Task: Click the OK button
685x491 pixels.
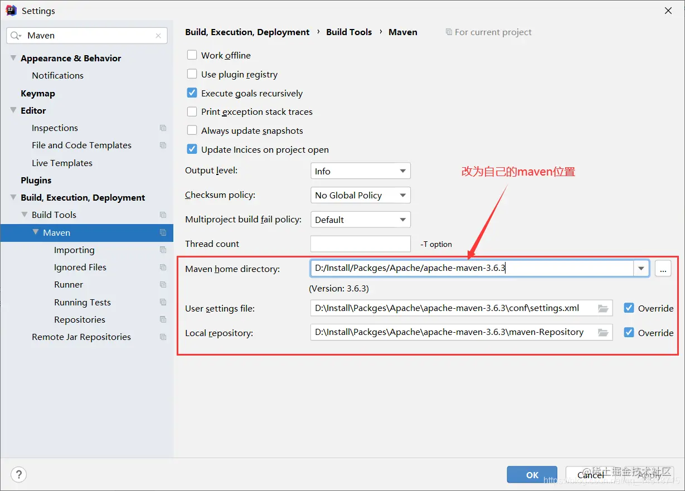Action: pos(532,475)
